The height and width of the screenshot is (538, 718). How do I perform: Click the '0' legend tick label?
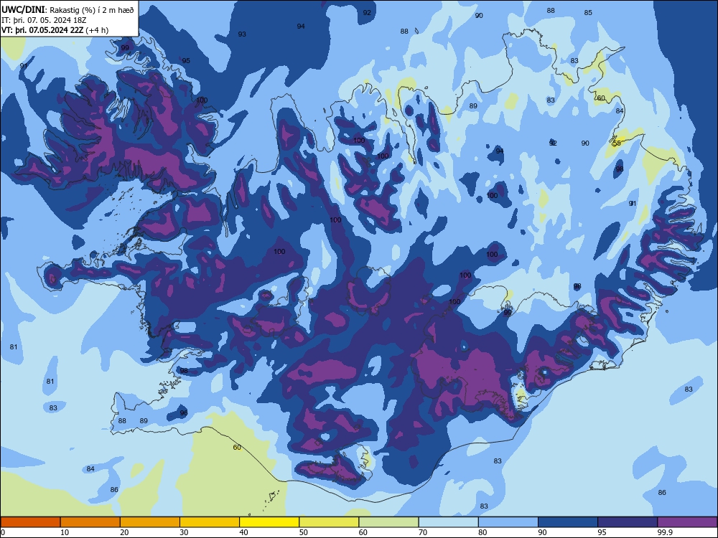pyautogui.click(x=3, y=532)
